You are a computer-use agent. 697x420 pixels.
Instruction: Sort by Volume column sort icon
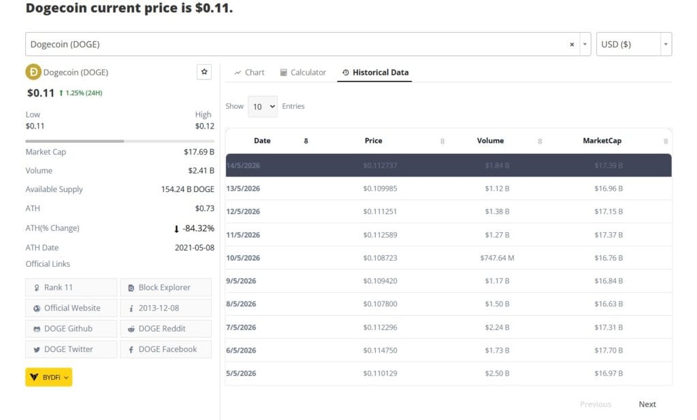tap(540, 142)
